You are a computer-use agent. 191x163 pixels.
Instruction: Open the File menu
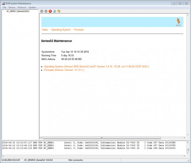coord(4,7)
